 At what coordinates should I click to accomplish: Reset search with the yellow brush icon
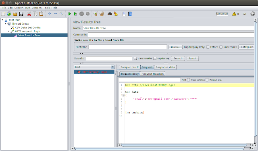116,14
